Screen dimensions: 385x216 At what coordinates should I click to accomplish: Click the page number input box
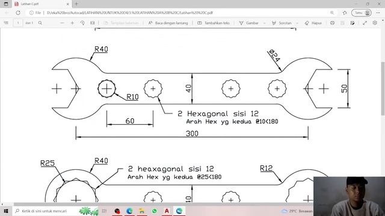(x=18, y=23)
